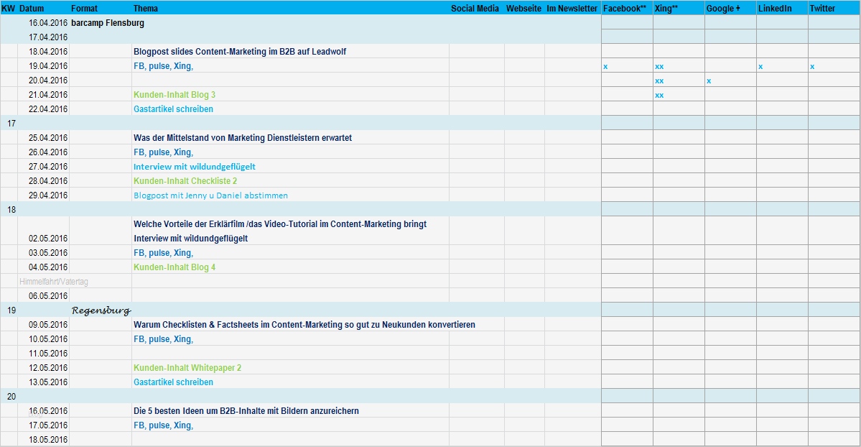The height and width of the screenshot is (447, 861).
Task: Click the x mark under Facebook for 19.04.2016
Action: tap(605, 67)
